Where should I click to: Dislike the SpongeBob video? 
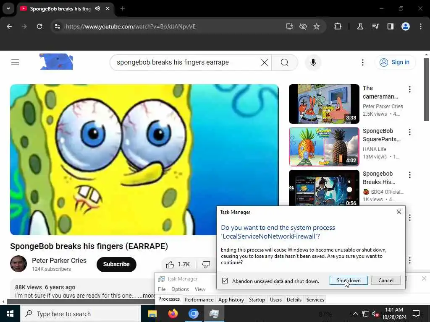click(206, 264)
